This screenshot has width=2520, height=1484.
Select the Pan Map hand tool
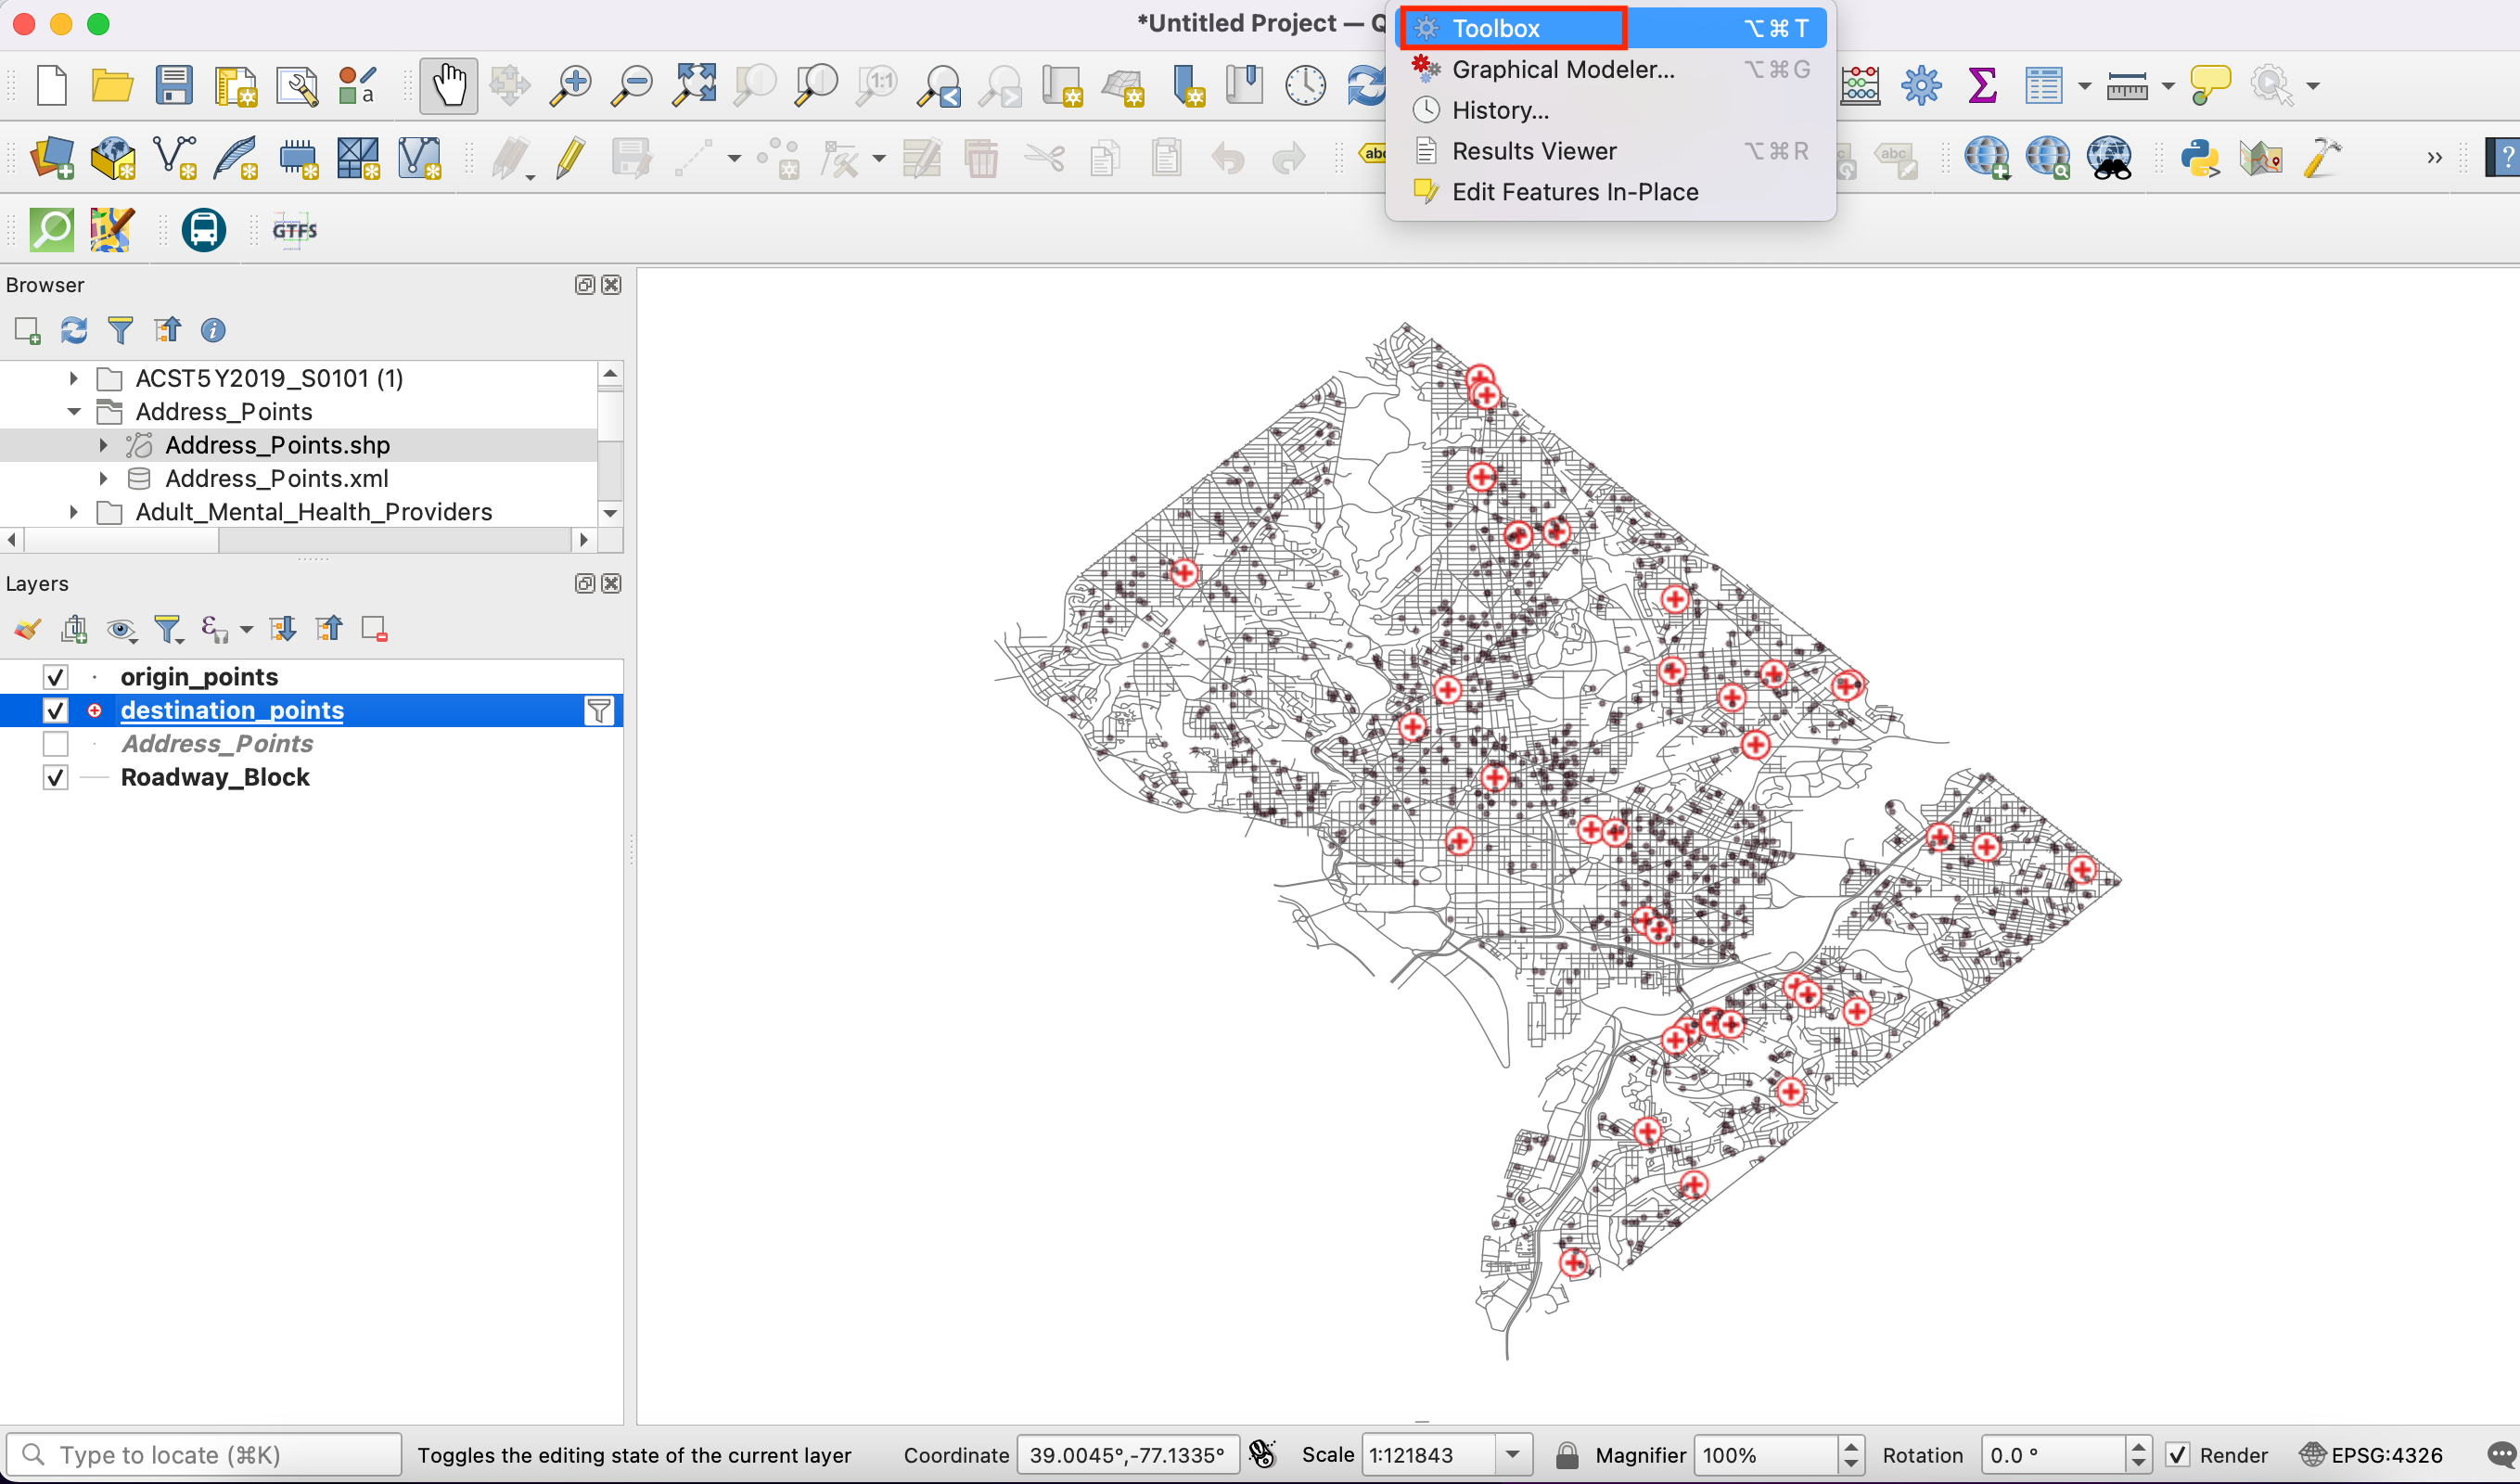click(448, 86)
